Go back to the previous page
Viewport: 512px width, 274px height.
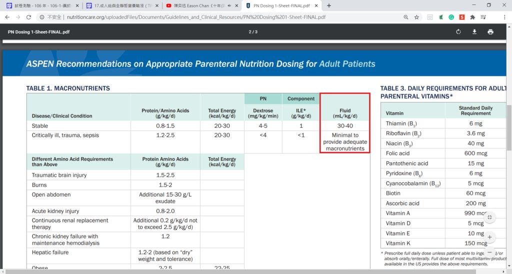click(x=7, y=17)
